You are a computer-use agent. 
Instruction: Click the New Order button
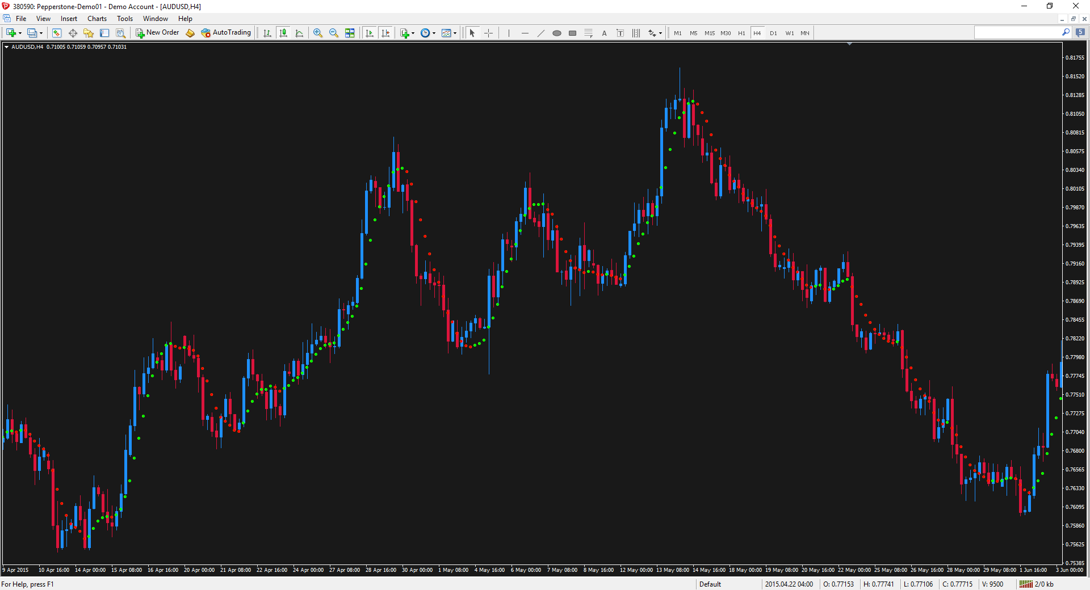click(x=157, y=33)
